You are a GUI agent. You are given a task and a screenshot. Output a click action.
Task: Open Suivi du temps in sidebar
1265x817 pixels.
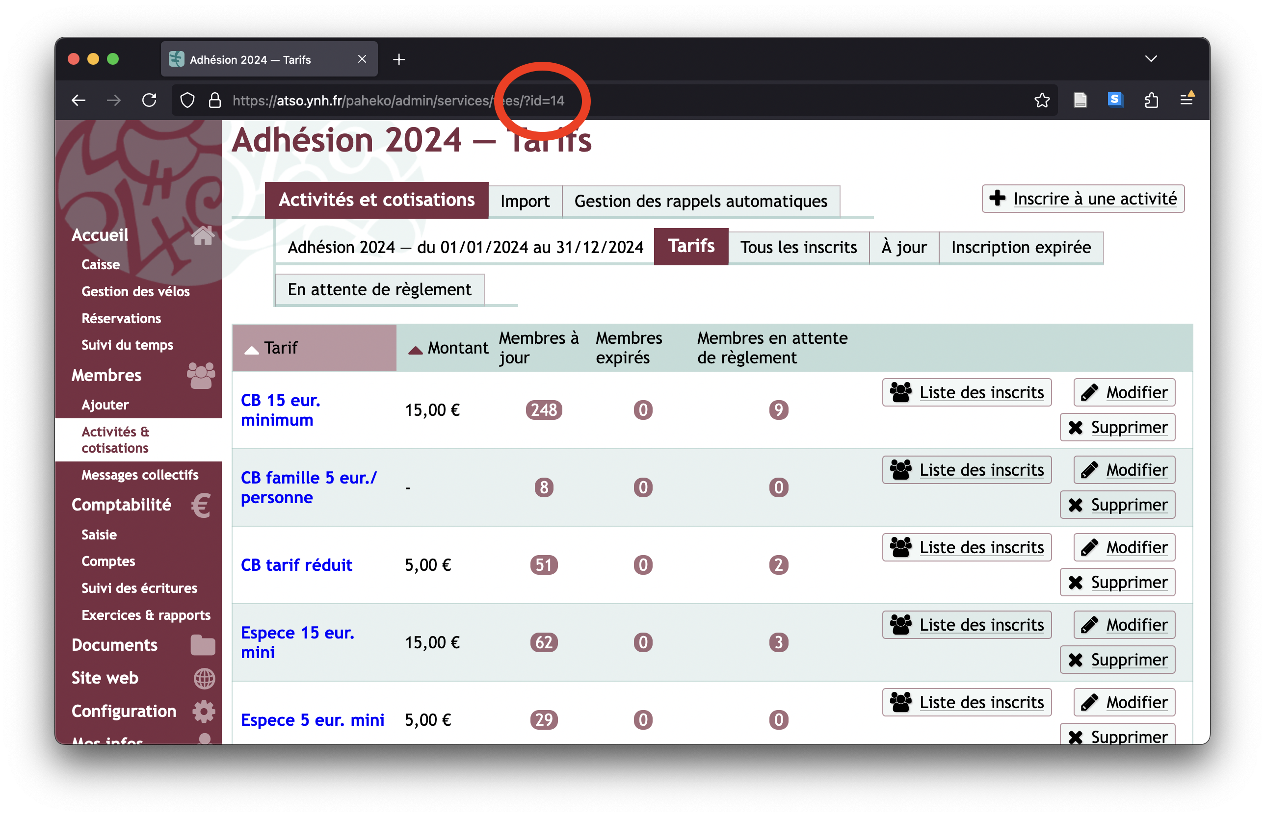pyautogui.click(x=128, y=345)
